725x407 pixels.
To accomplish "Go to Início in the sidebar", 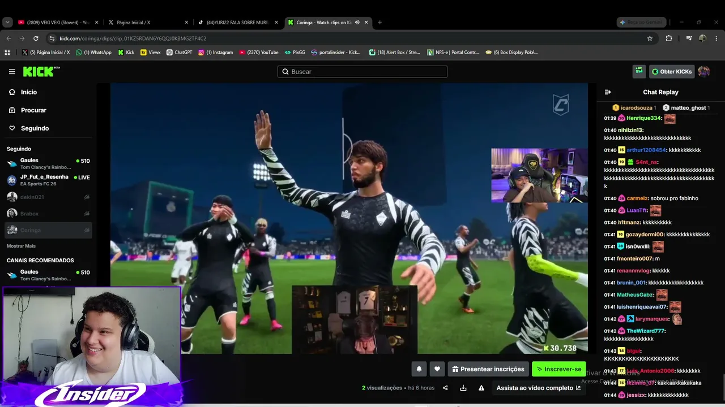I will pos(28,92).
